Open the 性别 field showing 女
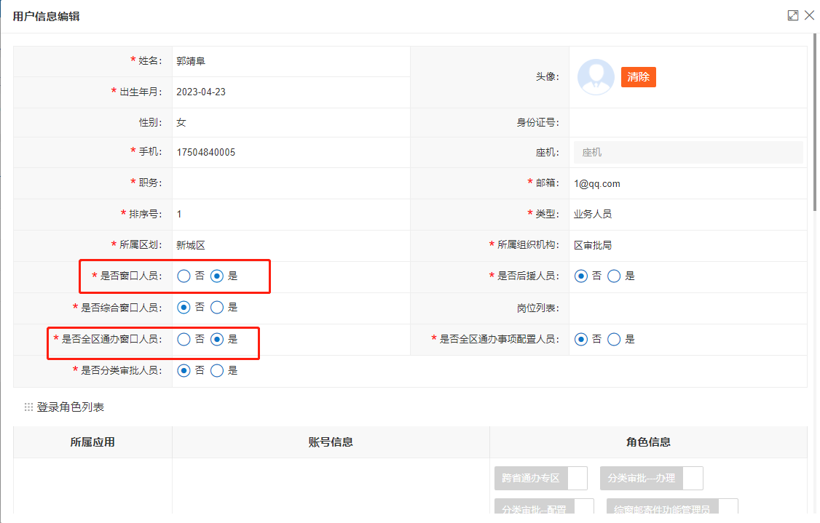Image resolution: width=820 pixels, height=523 pixels. tap(291, 123)
